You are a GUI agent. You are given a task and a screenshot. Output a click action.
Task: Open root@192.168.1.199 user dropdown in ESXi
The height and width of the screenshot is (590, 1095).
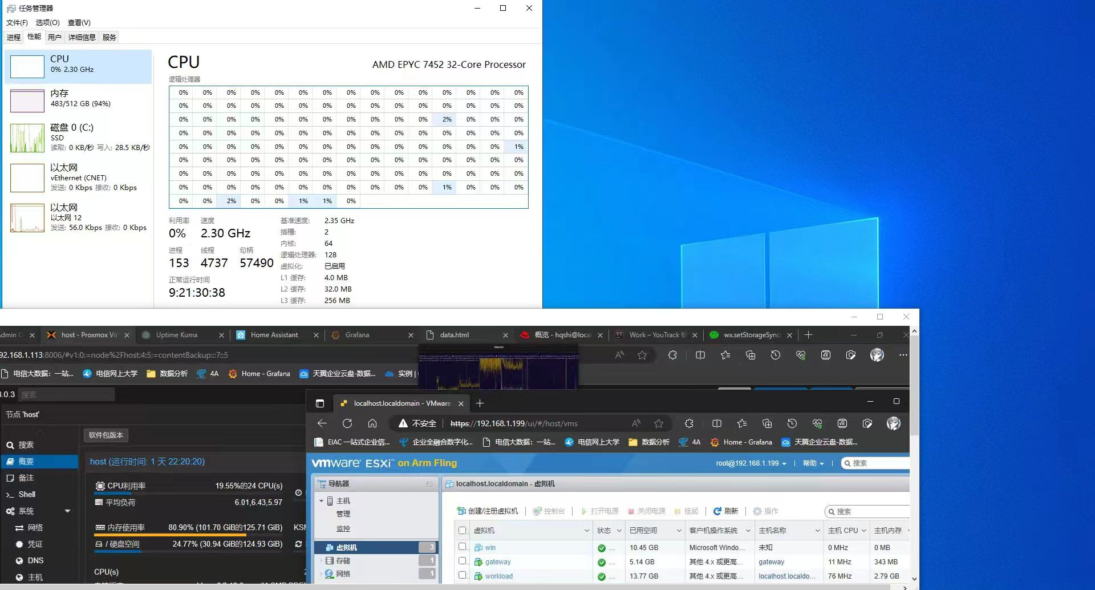751,463
